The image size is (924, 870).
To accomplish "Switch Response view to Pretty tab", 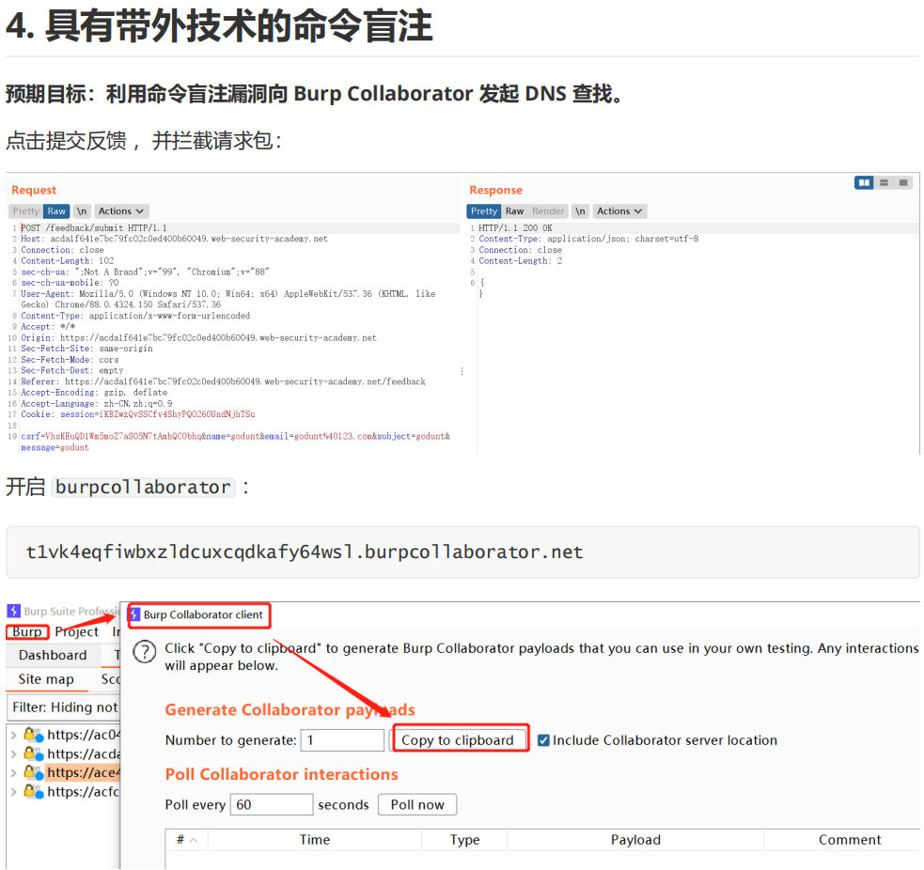I will point(484,210).
